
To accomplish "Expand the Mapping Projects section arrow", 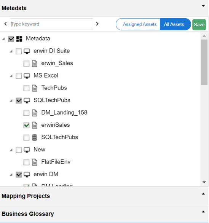I will pyautogui.click(x=203, y=194).
